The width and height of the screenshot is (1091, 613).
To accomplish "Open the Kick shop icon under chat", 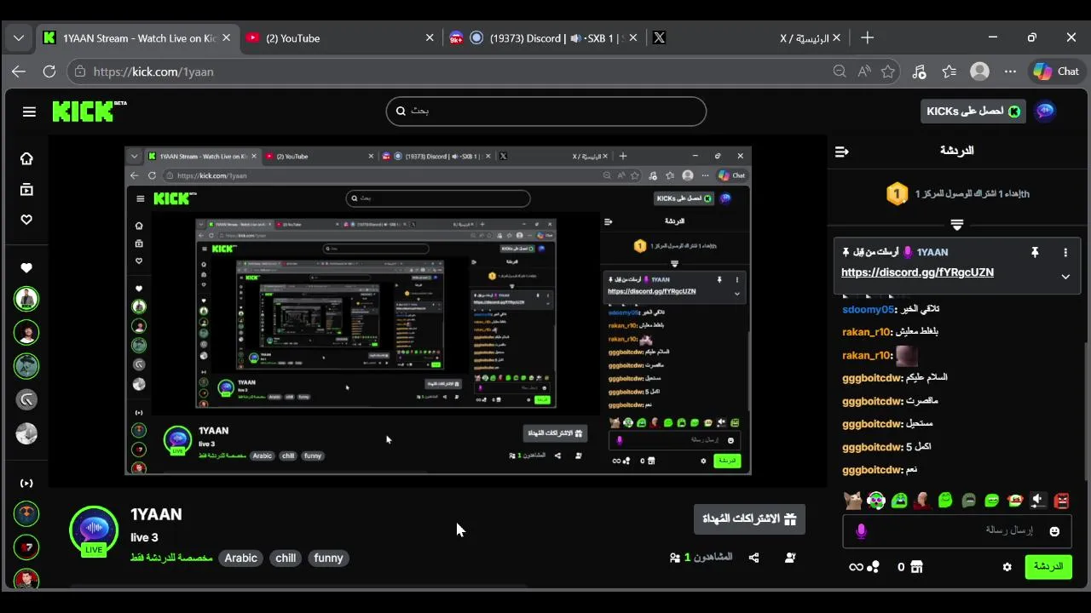I will [916, 567].
